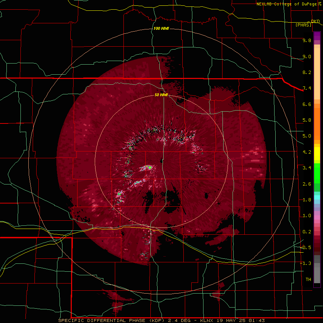Click the 9.0 legend value
This screenshot has height=323, width=323.
pos(307,56)
